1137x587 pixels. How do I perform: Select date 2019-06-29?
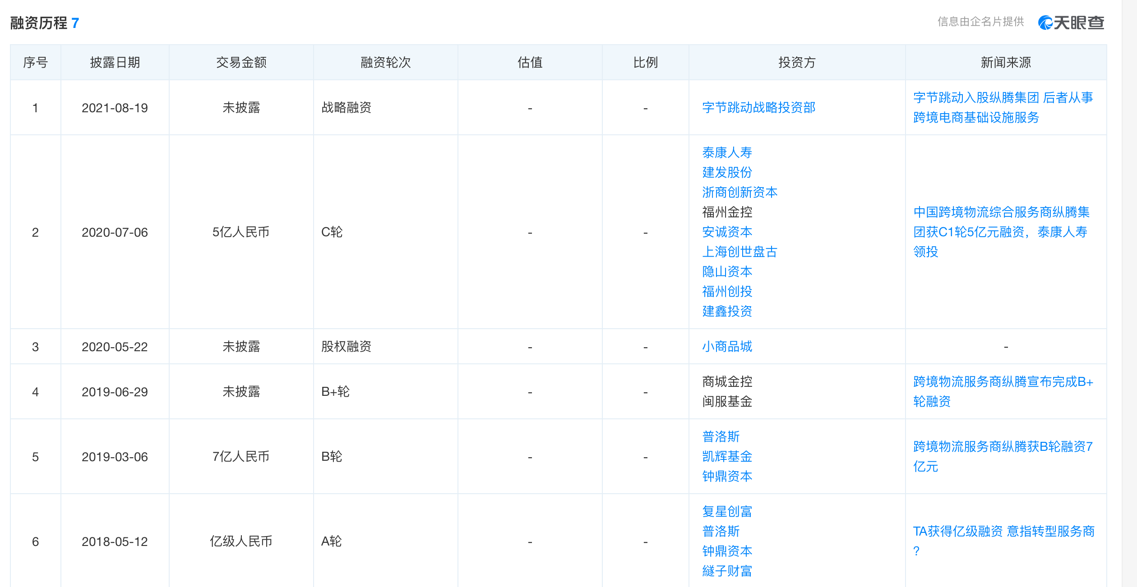[x=115, y=392]
